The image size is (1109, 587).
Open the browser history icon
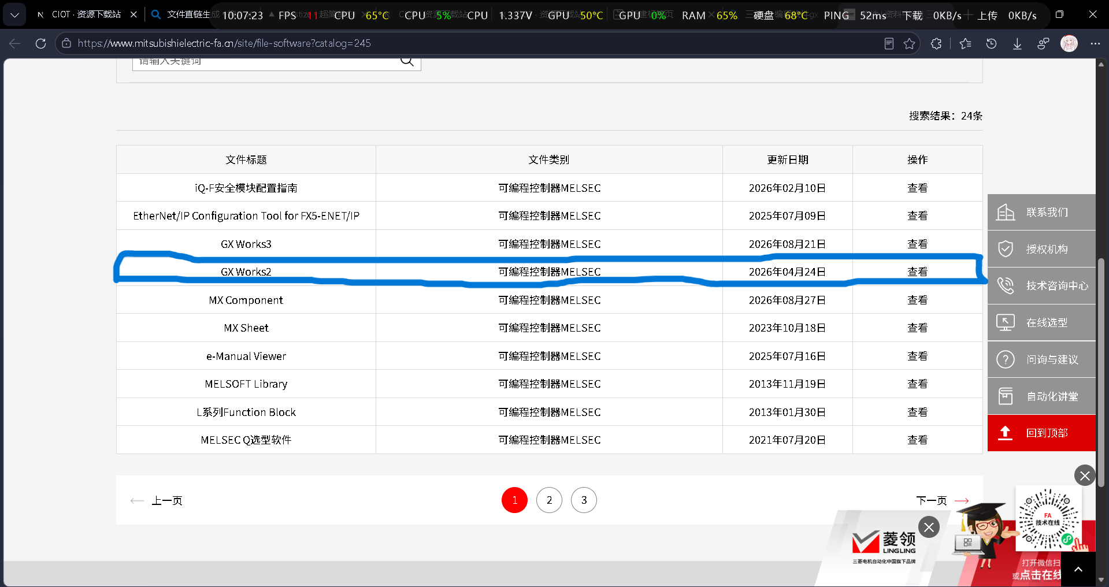tap(991, 43)
